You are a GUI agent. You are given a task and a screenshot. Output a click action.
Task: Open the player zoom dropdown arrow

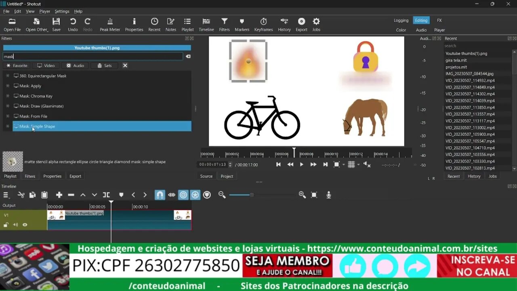click(344, 164)
